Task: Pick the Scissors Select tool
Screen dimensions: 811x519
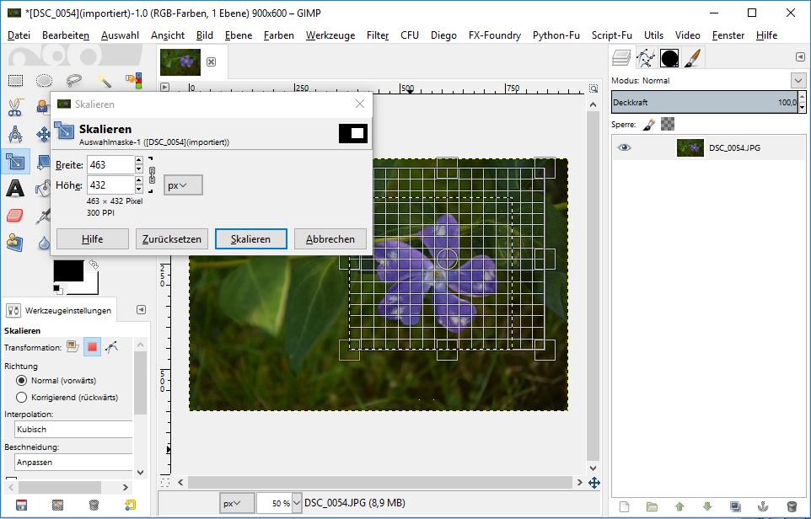Action: 15,108
